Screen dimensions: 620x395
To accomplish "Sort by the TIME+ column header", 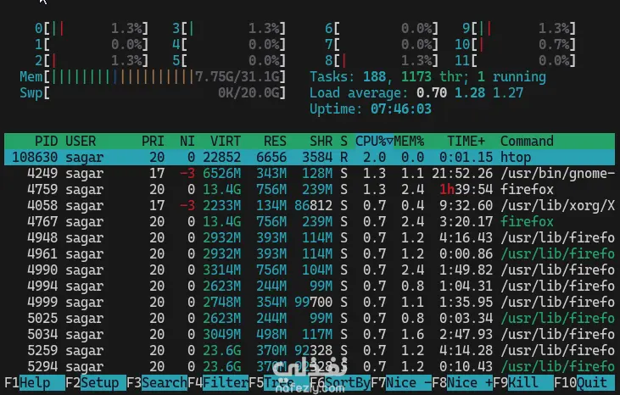I will [466, 141].
